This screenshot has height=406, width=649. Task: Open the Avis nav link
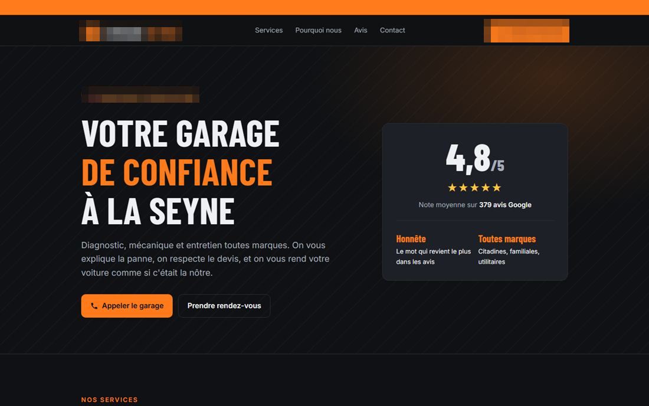[x=360, y=30]
